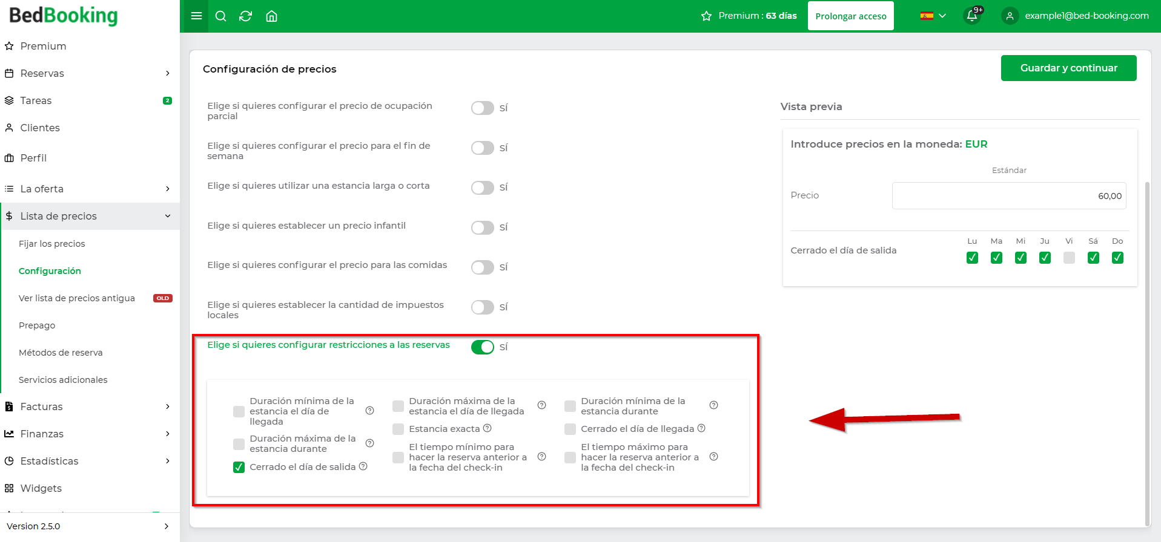This screenshot has height=542, width=1161.
Task: Expand Version 2.5.0 chevron
Action: (167, 526)
